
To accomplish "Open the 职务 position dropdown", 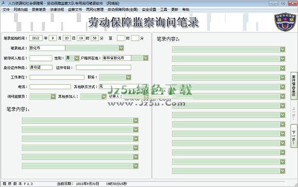I will point(128,77).
